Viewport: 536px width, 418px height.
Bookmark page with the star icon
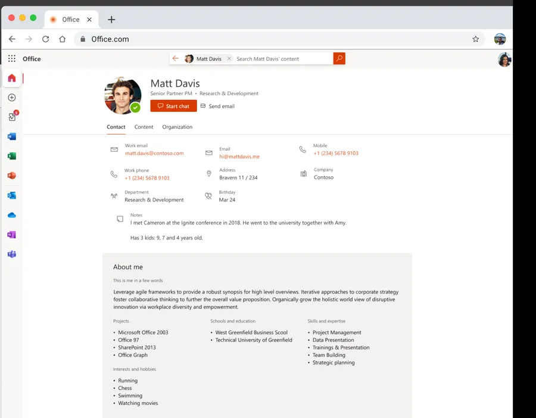pyautogui.click(x=475, y=39)
